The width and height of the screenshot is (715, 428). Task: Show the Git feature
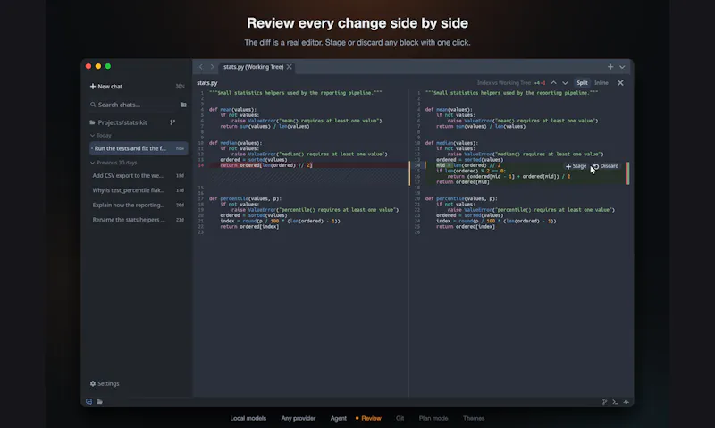(400, 418)
